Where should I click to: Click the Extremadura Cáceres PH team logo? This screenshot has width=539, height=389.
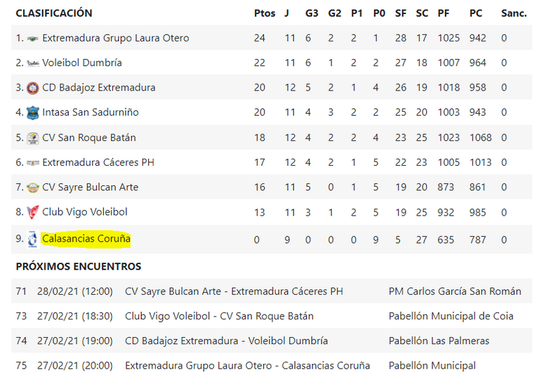pos(33,163)
